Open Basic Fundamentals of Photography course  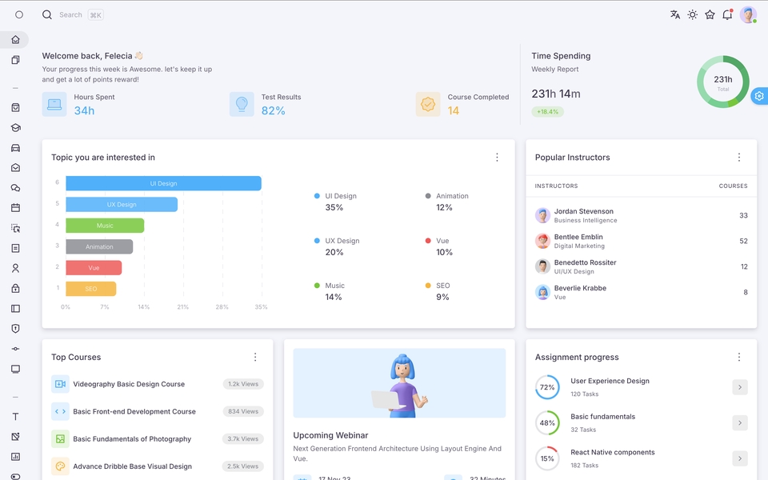coord(132,439)
